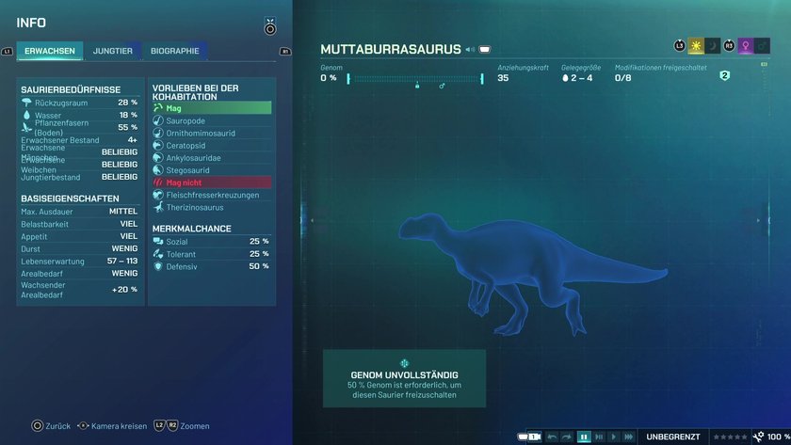The width and height of the screenshot is (791, 445).
Task: Click the left arrow beside the dinosaur view
Action: (312, 220)
